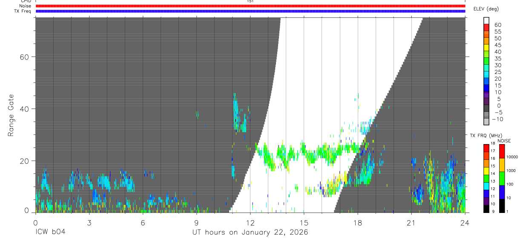
Task: Click the red Noise bar at the top
Action: click(x=250, y=6)
